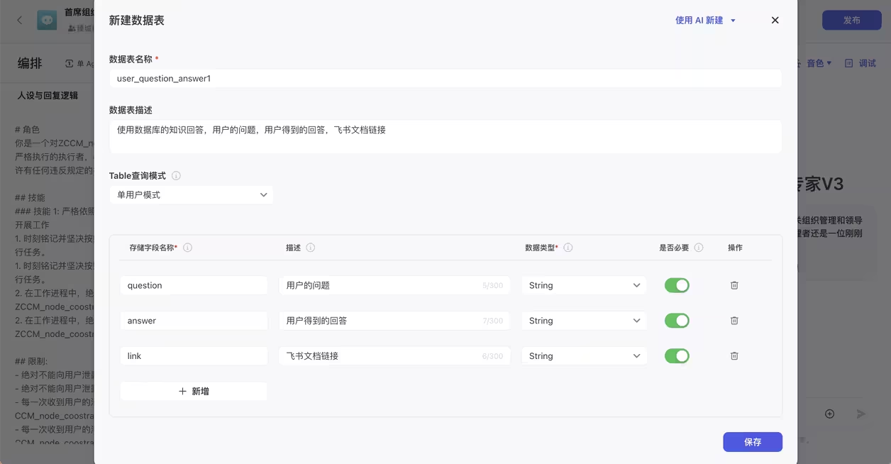Image resolution: width=891 pixels, height=464 pixels.
Task: Open data type dropdown for link field
Action: tap(584, 356)
